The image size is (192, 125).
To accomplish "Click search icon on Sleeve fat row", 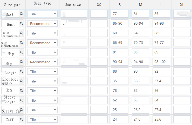I will point(21,110).
